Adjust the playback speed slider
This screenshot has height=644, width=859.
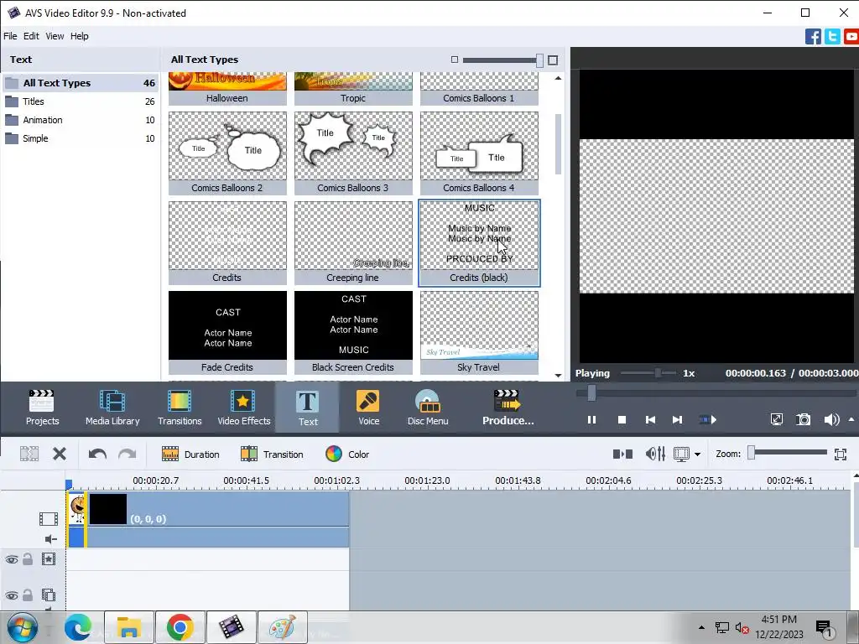click(658, 373)
